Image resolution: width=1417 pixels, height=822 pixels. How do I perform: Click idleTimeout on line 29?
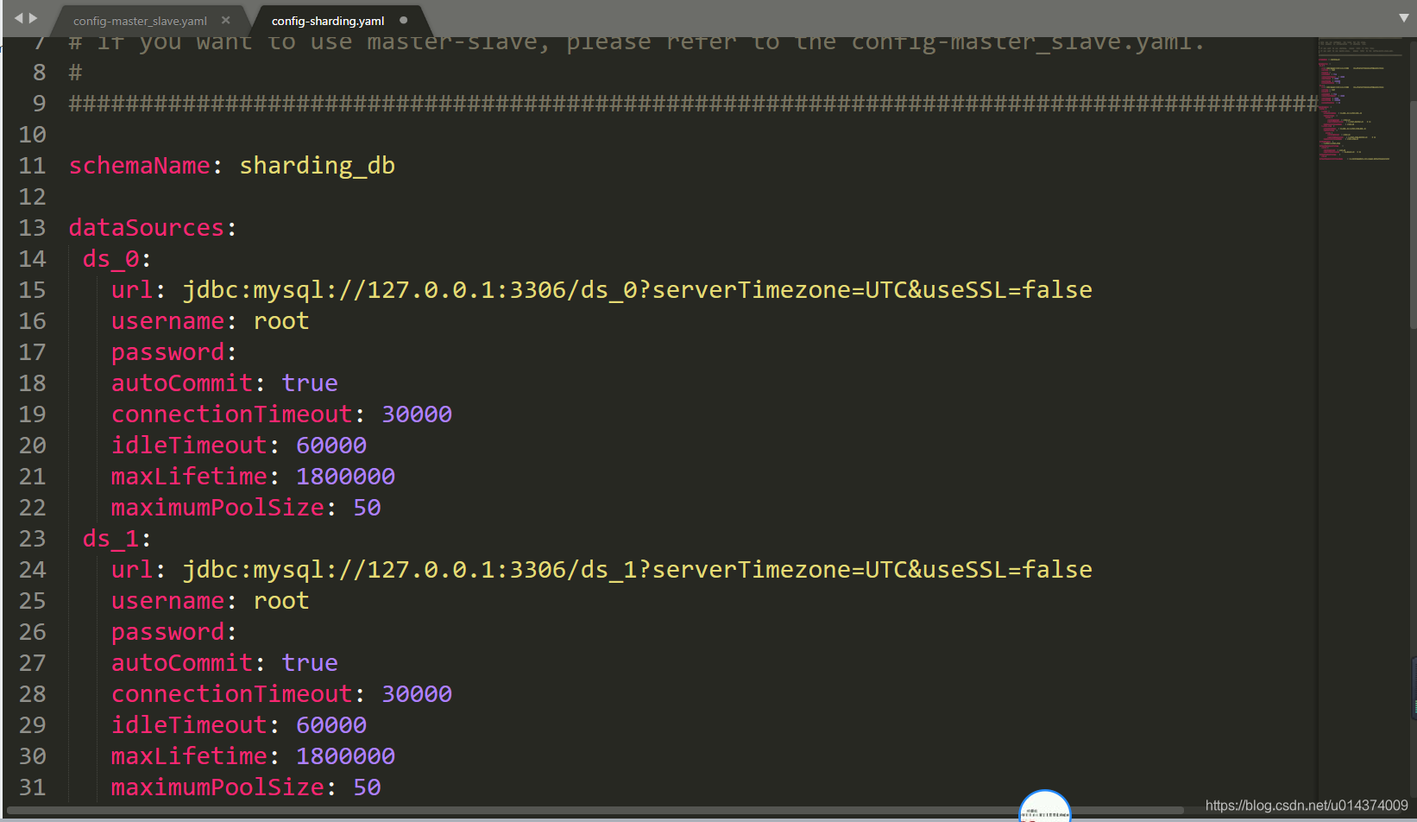[189, 725]
